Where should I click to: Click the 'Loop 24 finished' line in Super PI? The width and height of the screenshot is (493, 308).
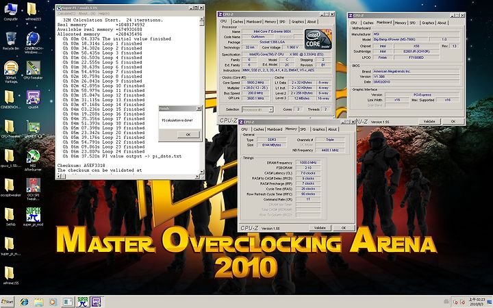pos(103,151)
